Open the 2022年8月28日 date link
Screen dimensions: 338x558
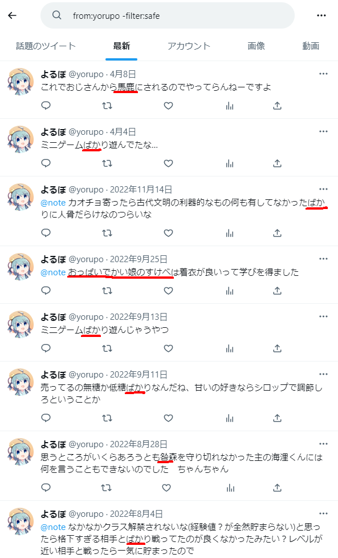pyautogui.click(x=139, y=444)
